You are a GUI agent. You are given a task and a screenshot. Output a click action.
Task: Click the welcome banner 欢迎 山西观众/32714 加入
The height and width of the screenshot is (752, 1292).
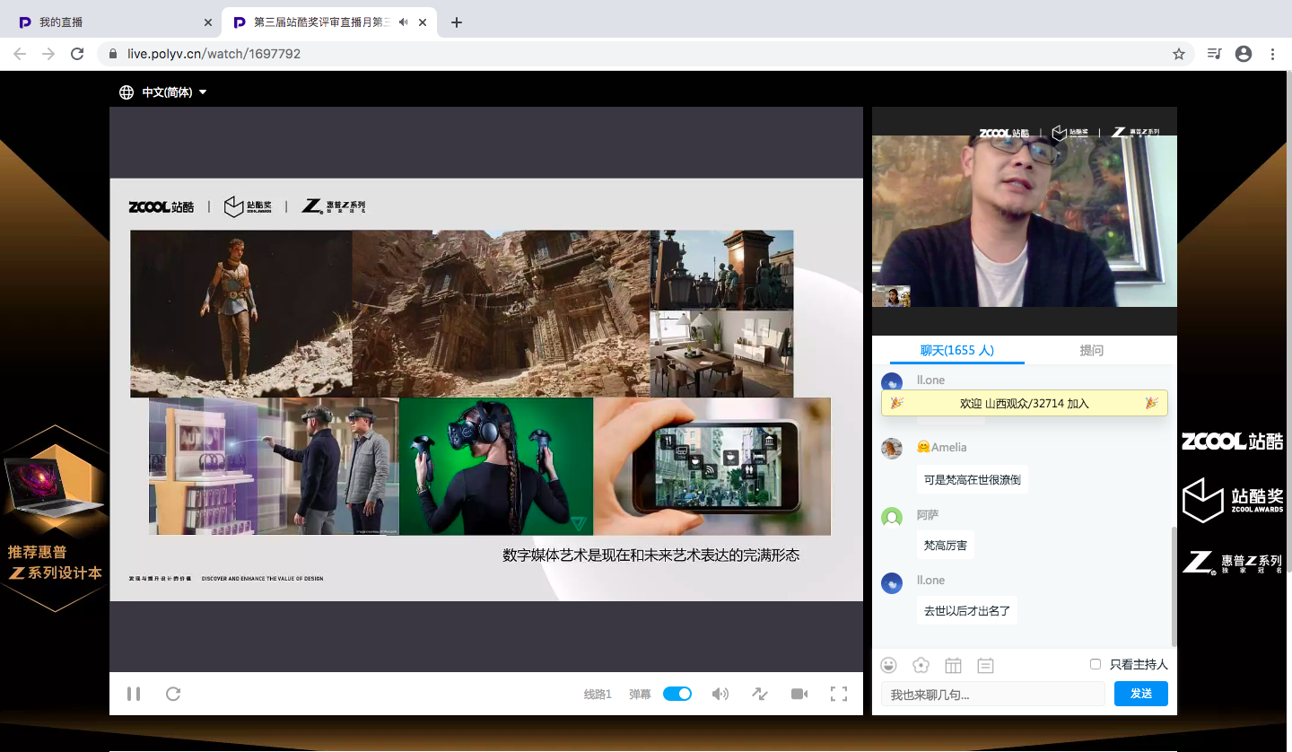pos(1025,403)
